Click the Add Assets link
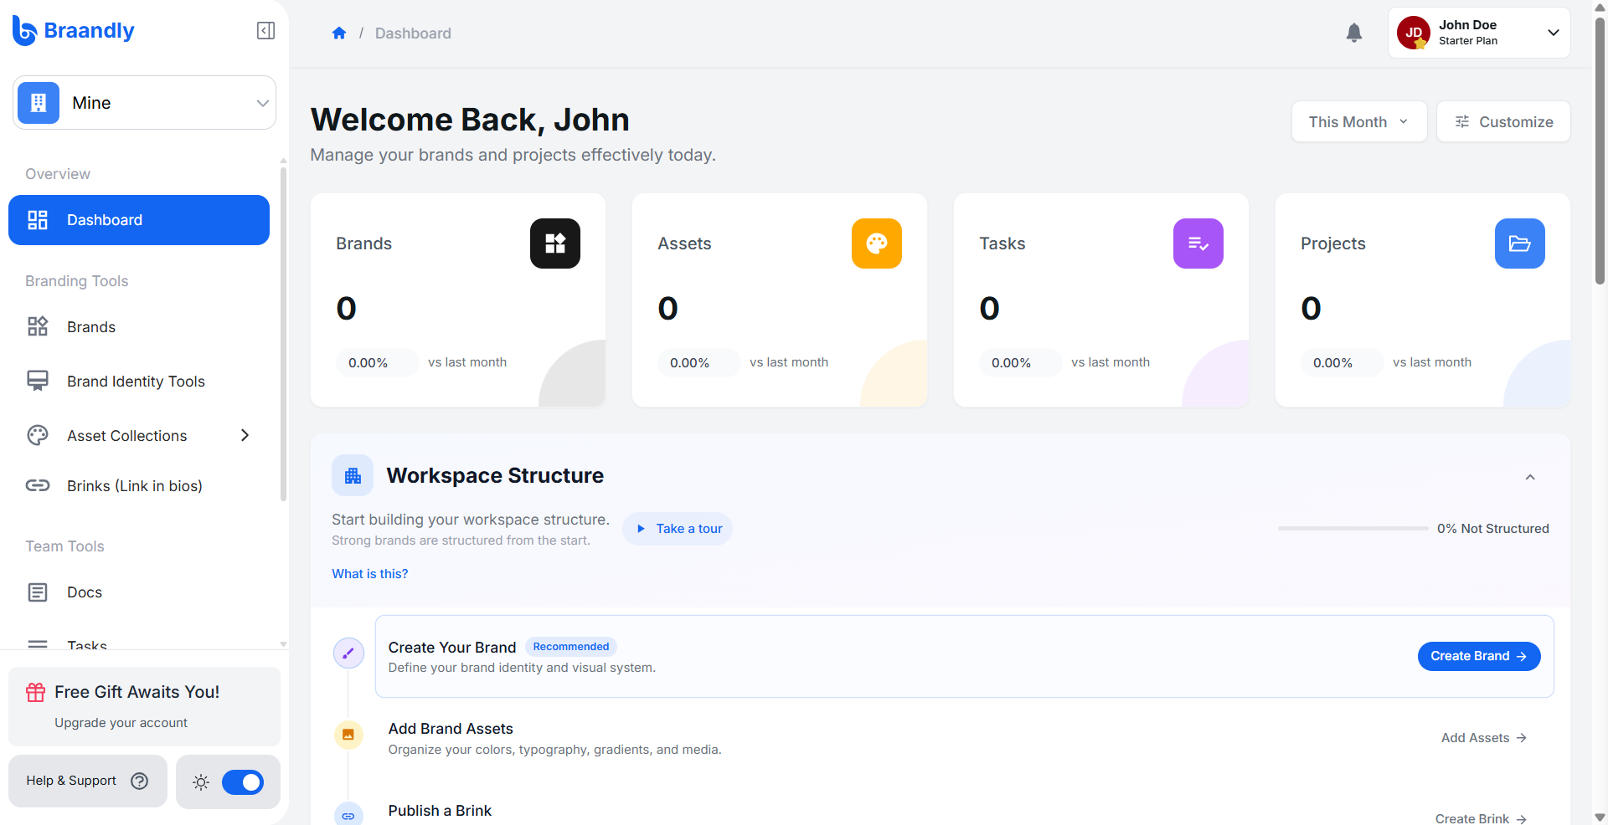Screen dimensions: 1608x825 pyautogui.click(x=1484, y=738)
